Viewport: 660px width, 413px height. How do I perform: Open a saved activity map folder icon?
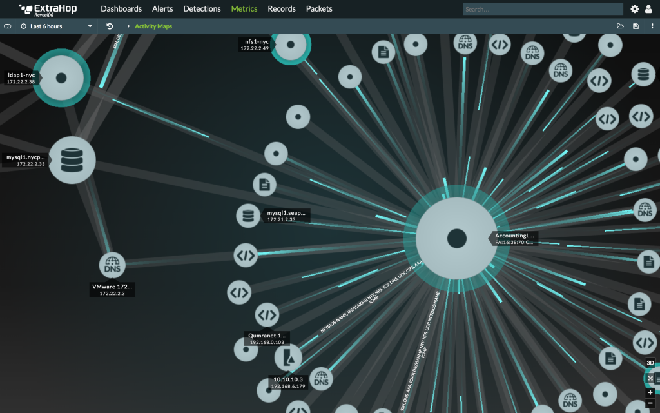(x=620, y=26)
